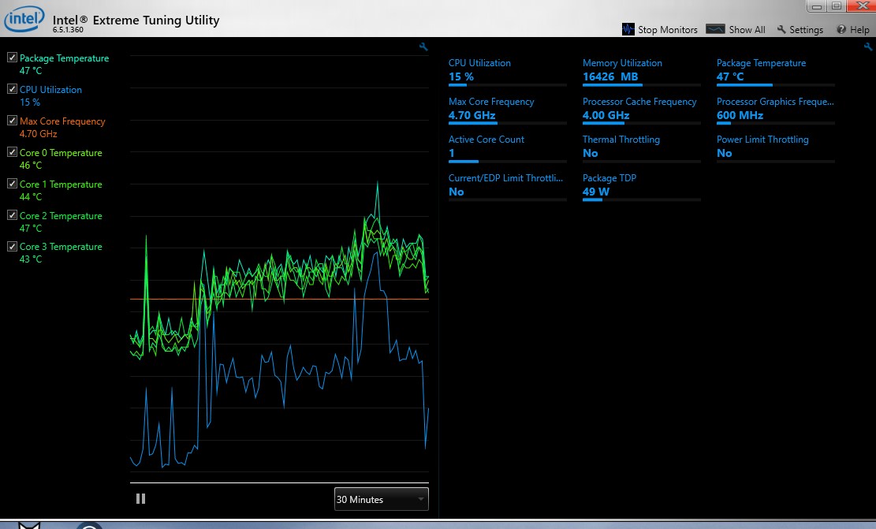Open the Help label
876x529 pixels.
tap(859, 30)
